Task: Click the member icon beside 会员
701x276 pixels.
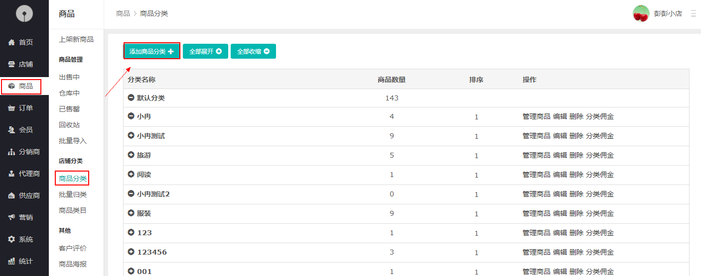Action: tap(11, 130)
